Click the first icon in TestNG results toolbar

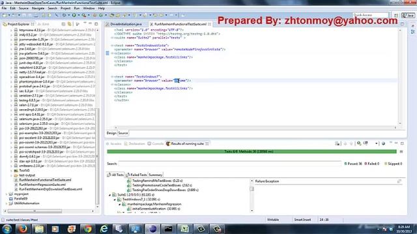click(338, 144)
